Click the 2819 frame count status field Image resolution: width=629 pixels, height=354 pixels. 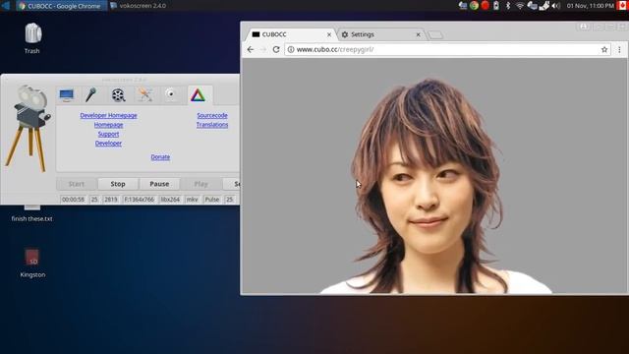111,200
